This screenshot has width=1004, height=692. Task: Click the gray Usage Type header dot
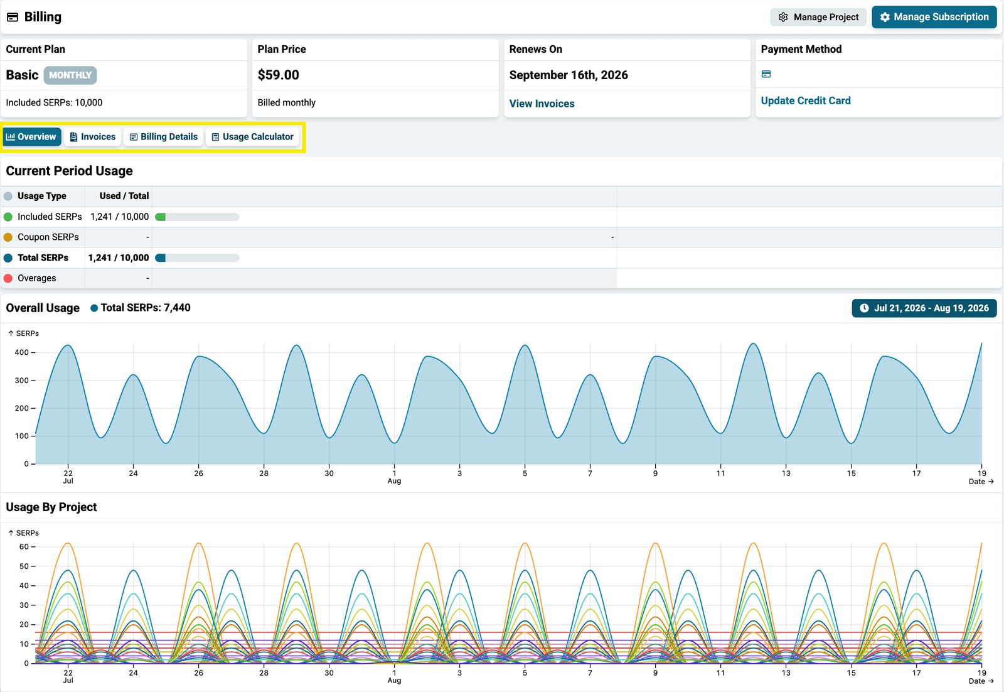click(x=8, y=196)
